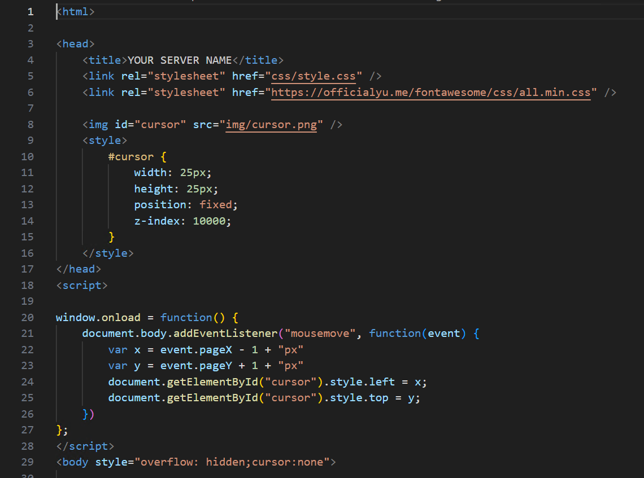Select line number 1 in gutter

(x=31, y=12)
